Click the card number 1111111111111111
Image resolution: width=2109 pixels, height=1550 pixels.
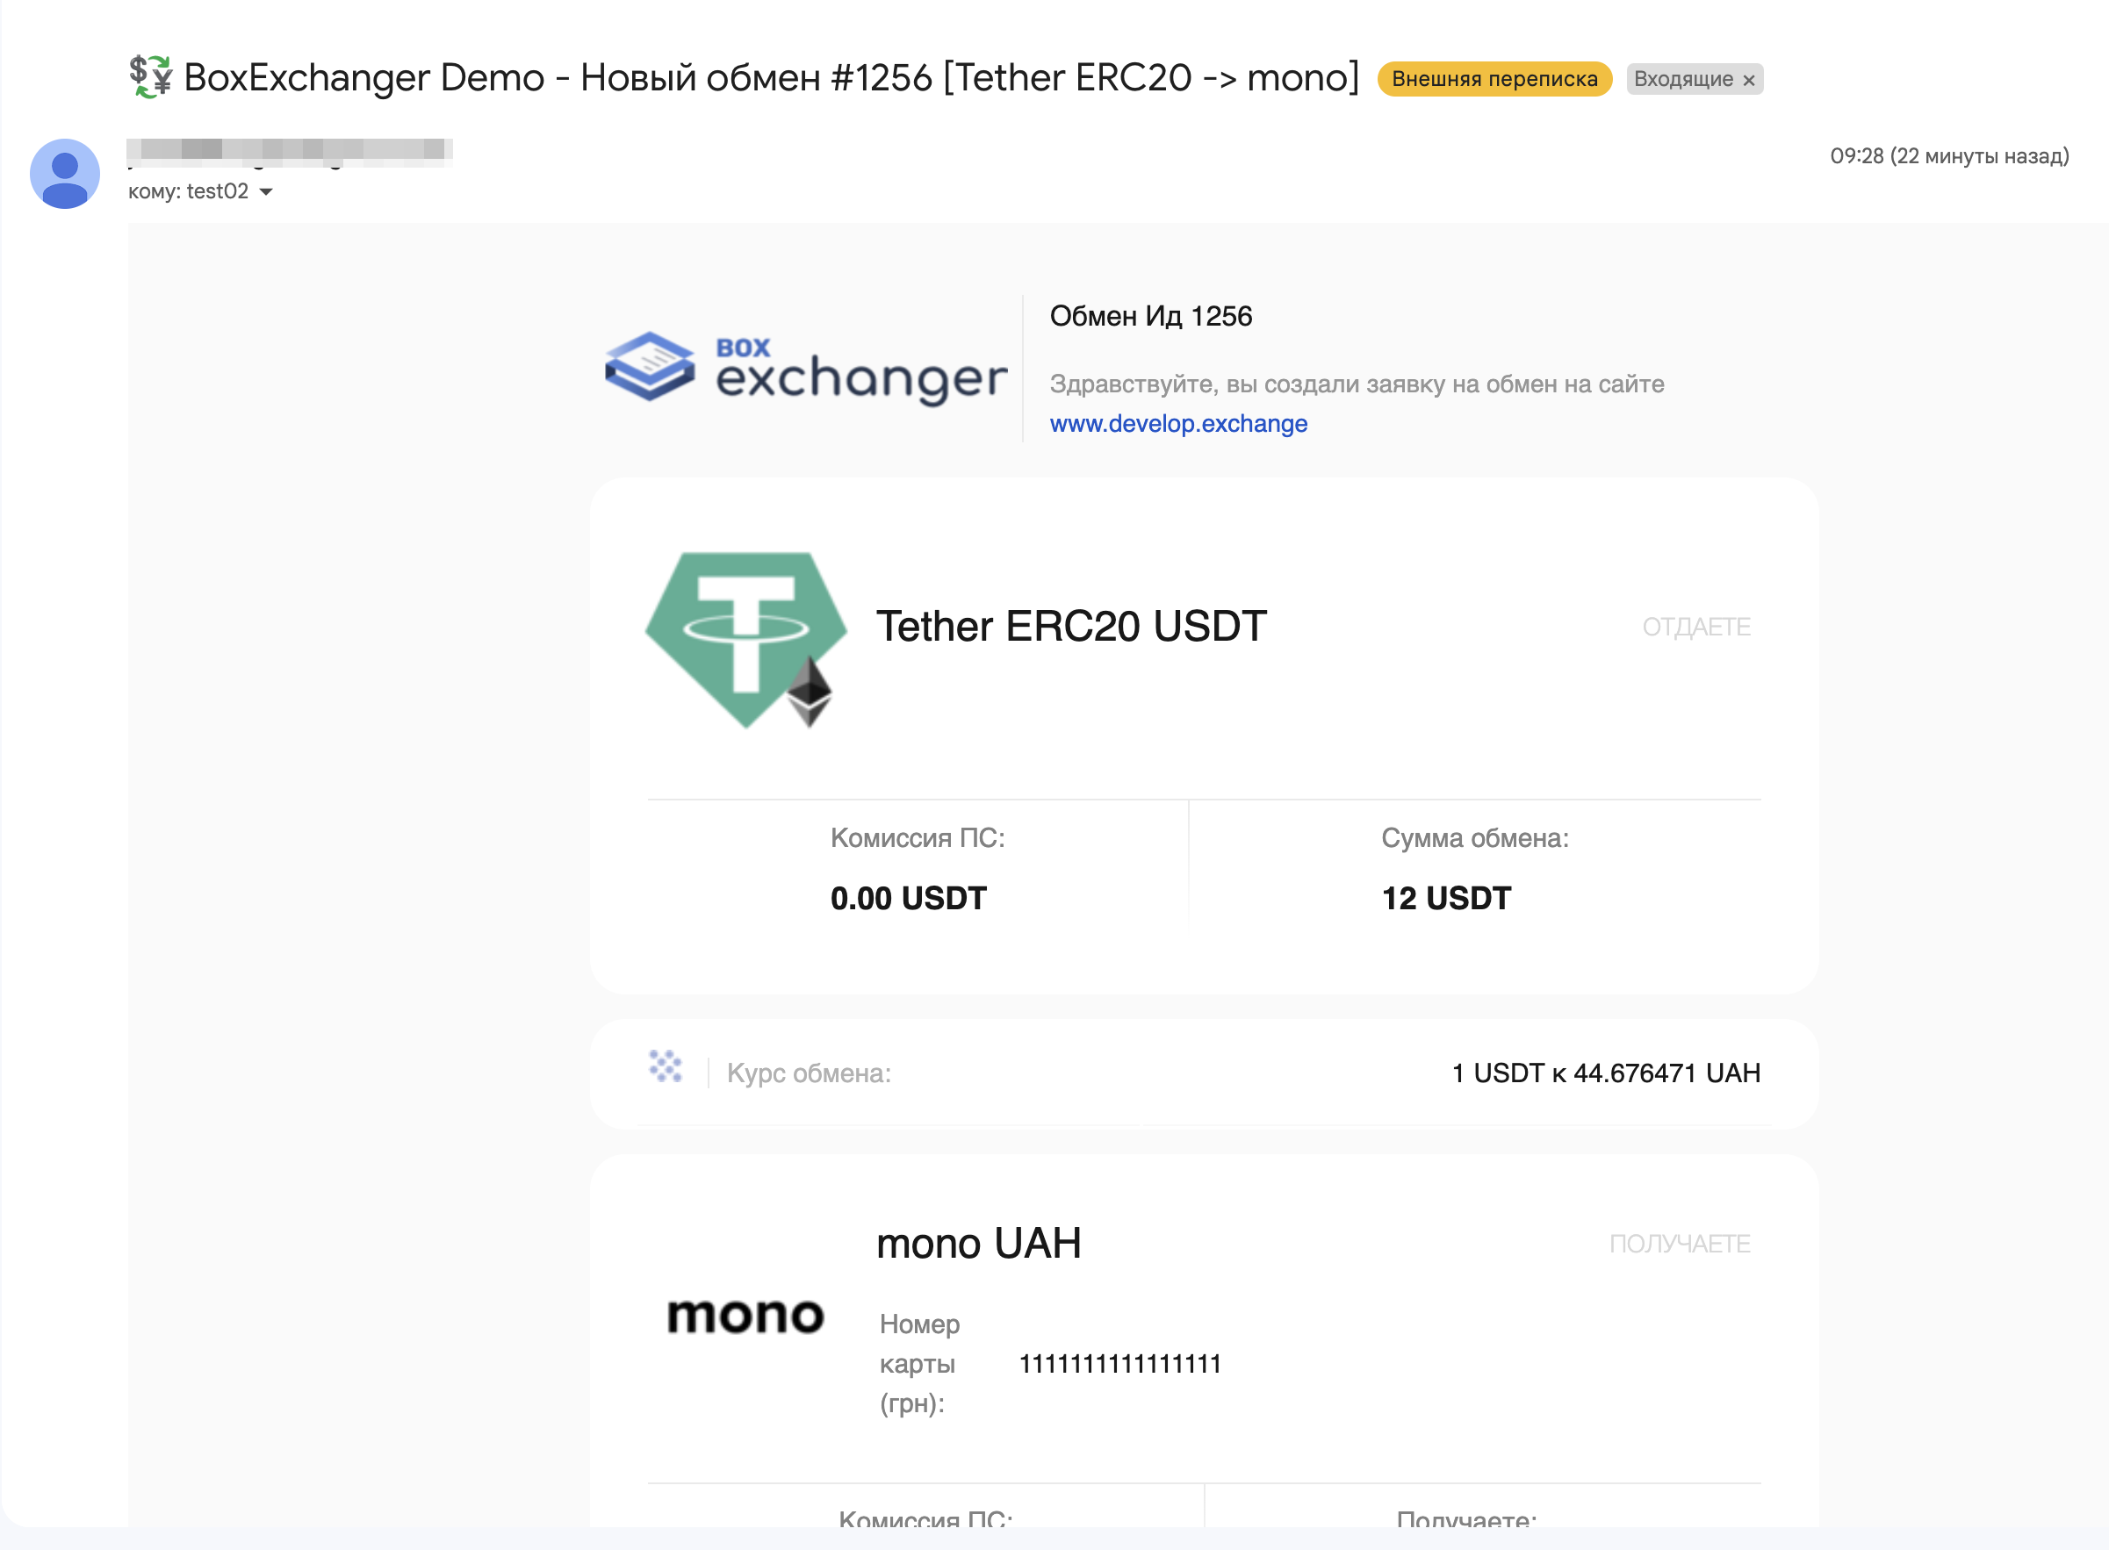[1119, 1363]
